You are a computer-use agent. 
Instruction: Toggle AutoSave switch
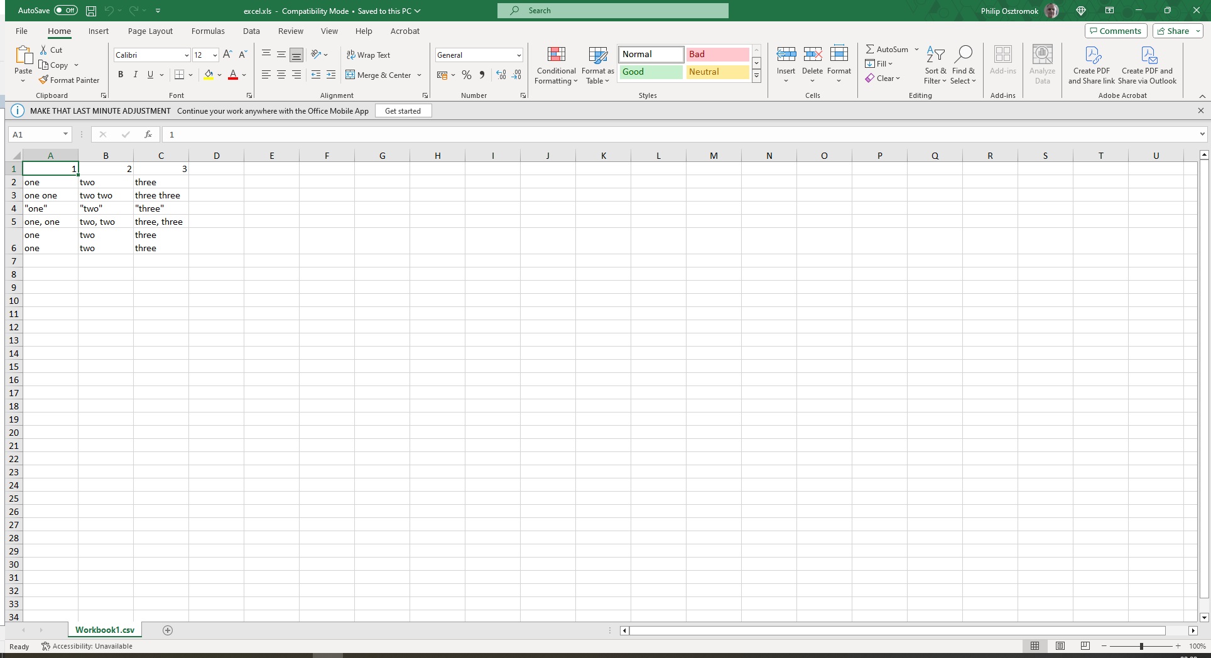coord(65,11)
